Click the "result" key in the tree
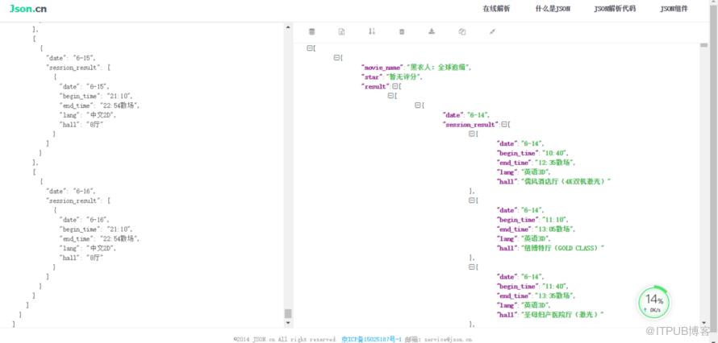Viewport: 718px width, 343px height. click(x=375, y=87)
